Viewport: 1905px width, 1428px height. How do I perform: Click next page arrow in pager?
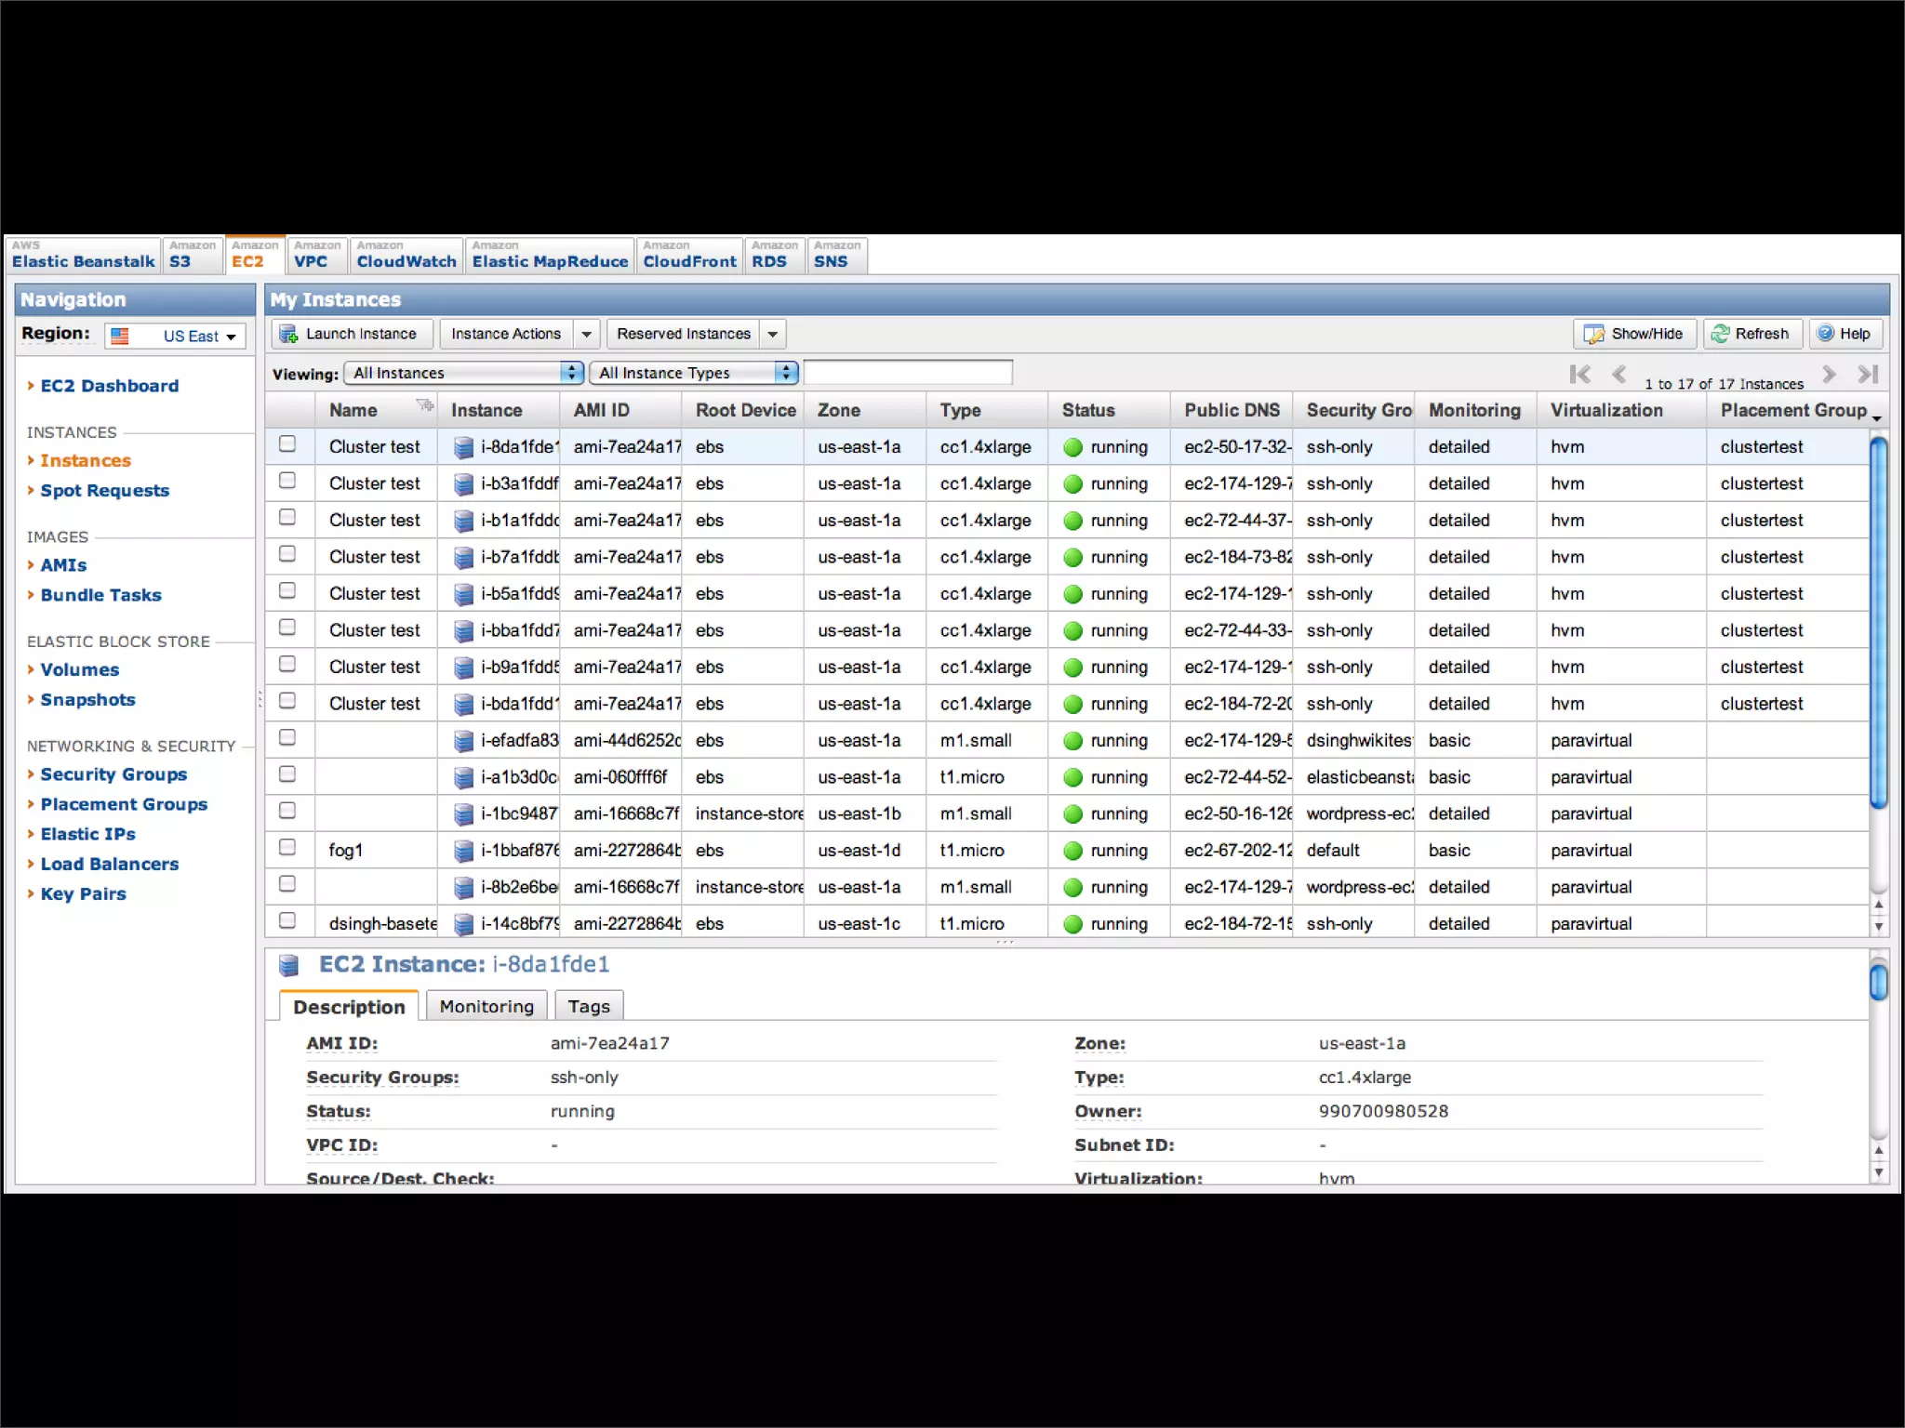coord(1829,375)
